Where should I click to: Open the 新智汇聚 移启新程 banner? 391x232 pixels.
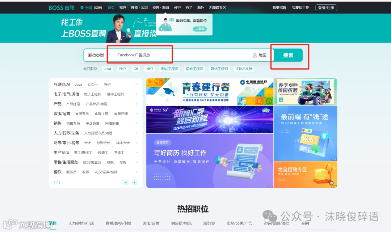[210, 120]
